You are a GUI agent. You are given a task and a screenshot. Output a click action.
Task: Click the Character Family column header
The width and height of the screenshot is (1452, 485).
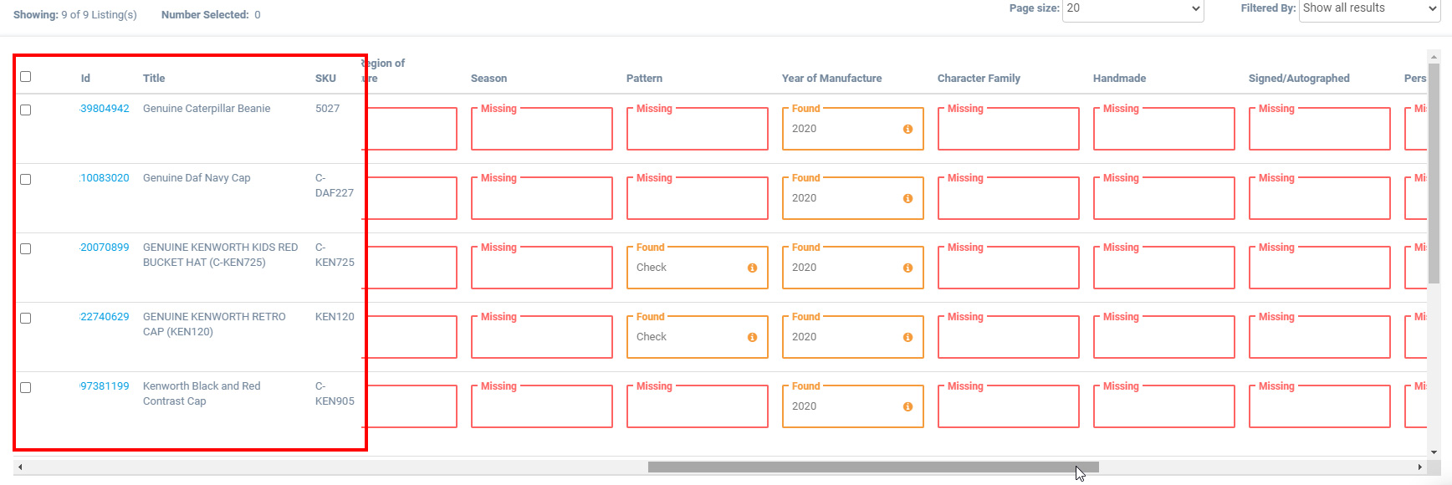click(979, 79)
